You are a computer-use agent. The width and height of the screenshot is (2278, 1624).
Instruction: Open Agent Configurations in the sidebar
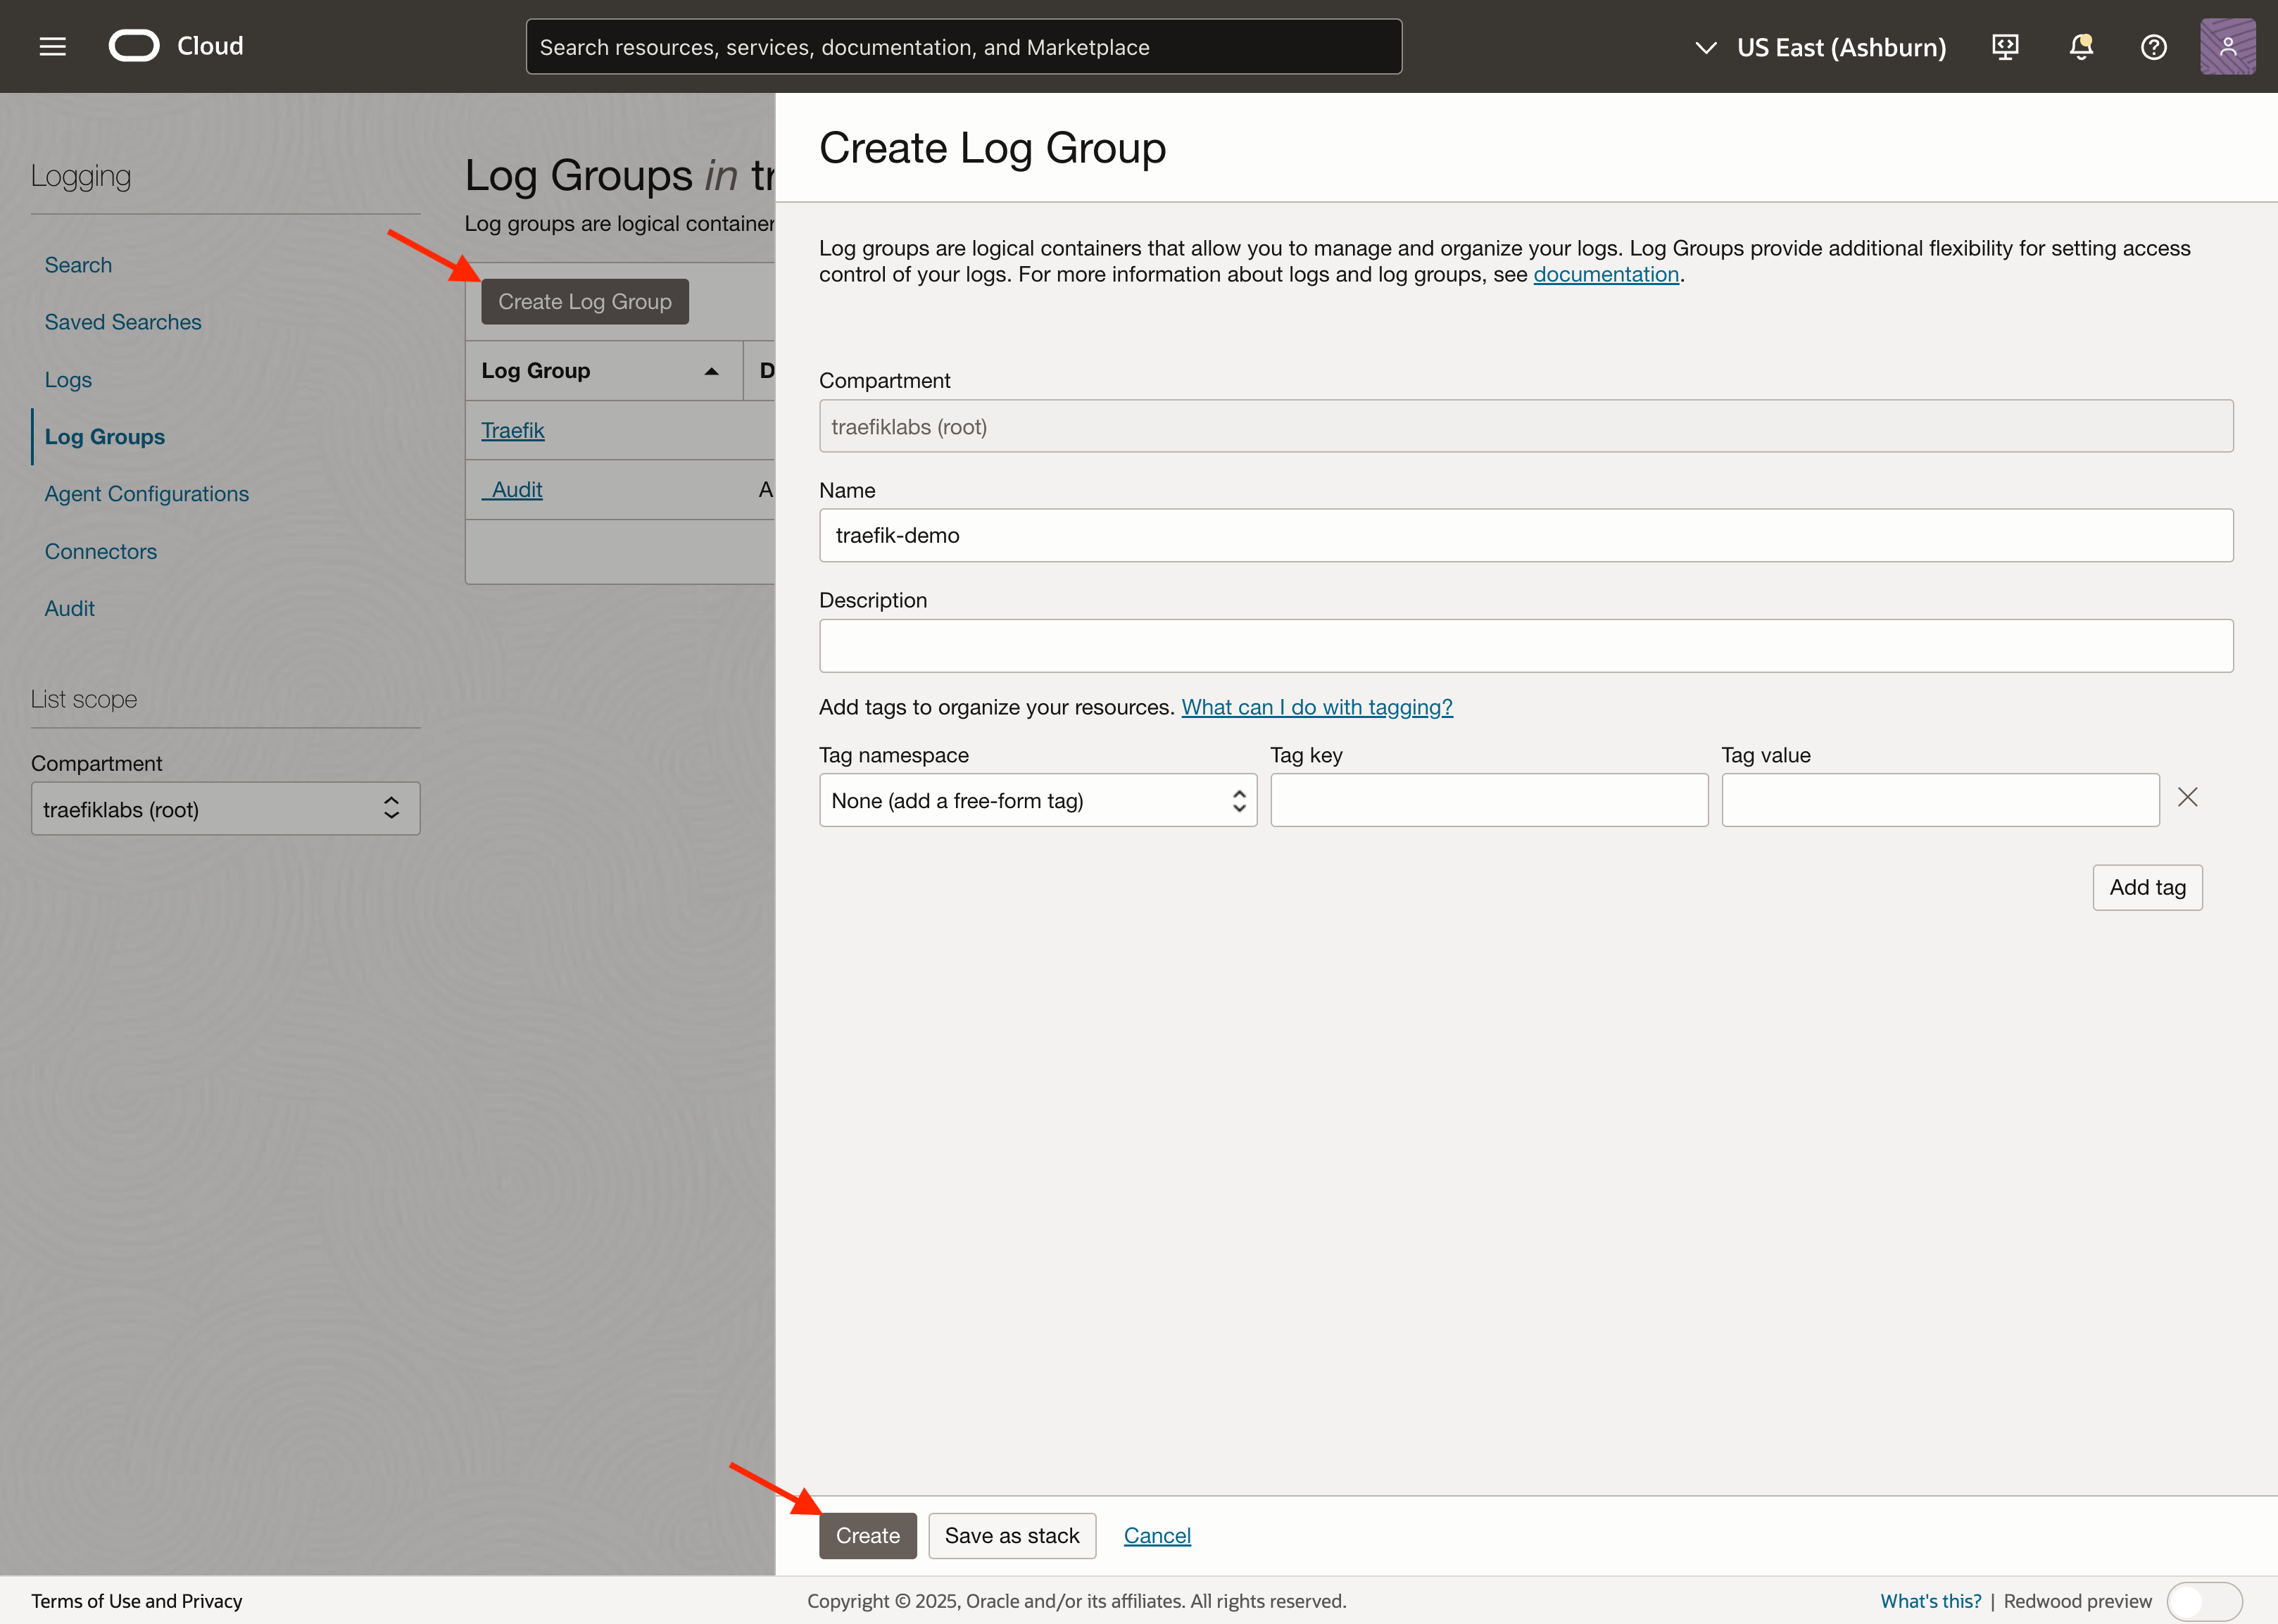tap(147, 494)
